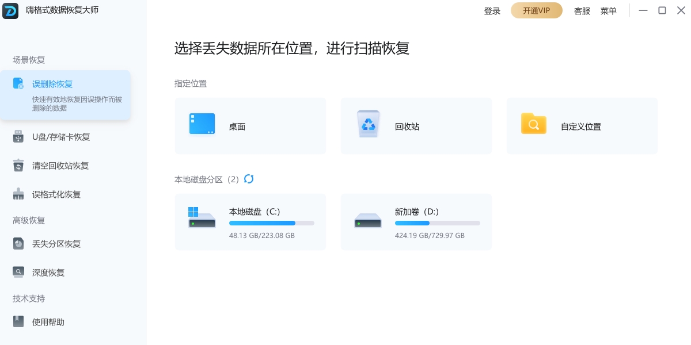Open 使用帮助 help entry
Screen dimensions: 691x345
pos(48,322)
